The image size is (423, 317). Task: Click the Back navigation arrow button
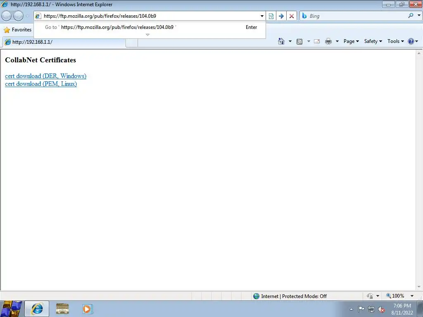tap(7, 16)
